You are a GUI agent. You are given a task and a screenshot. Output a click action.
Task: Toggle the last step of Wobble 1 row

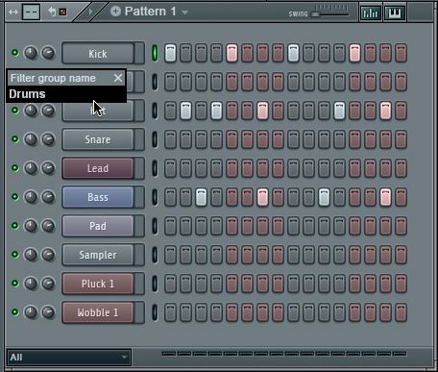[x=401, y=312]
